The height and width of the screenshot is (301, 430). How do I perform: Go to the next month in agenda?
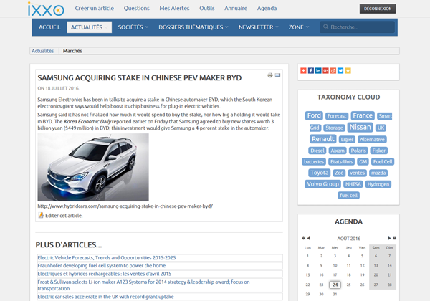[389, 238]
